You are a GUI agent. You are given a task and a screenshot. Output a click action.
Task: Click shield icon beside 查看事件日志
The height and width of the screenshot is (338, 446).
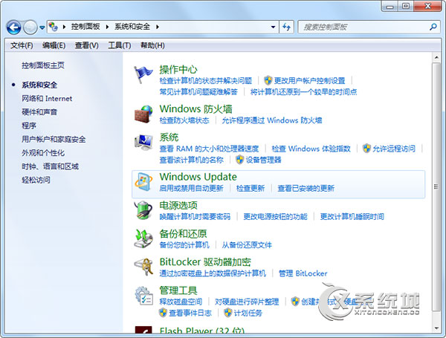[163, 313]
